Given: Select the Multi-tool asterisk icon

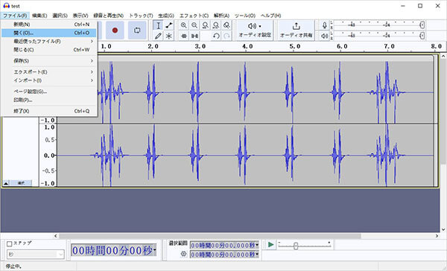Looking at the screenshot, I should (x=169, y=36).
